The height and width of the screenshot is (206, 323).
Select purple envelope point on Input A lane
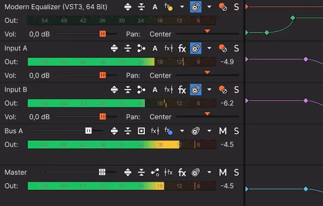pos(306,59)
